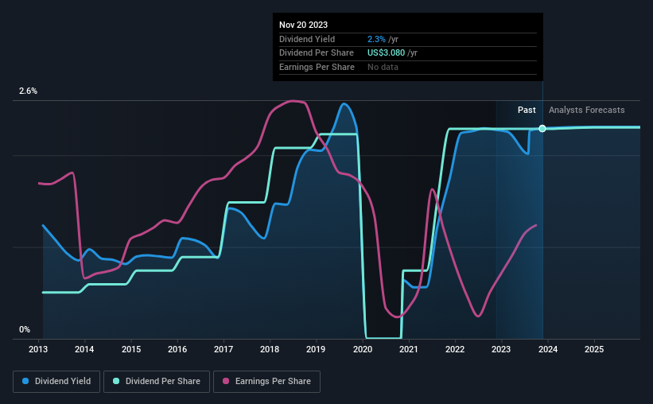The height and width of the screenshot is (404, 653).
Task: Select the 2023 label on the time axis
Action: [x=501, y=349]
